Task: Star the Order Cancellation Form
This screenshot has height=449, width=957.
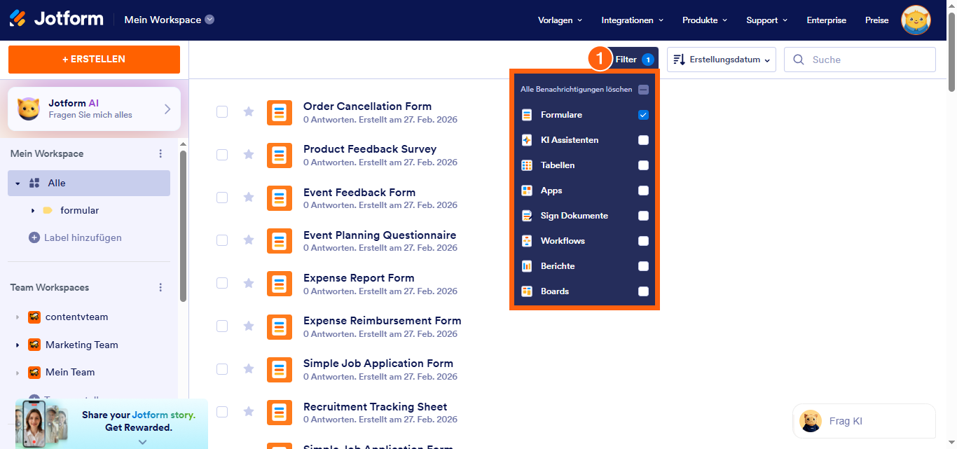Action: tap(249, 111)
